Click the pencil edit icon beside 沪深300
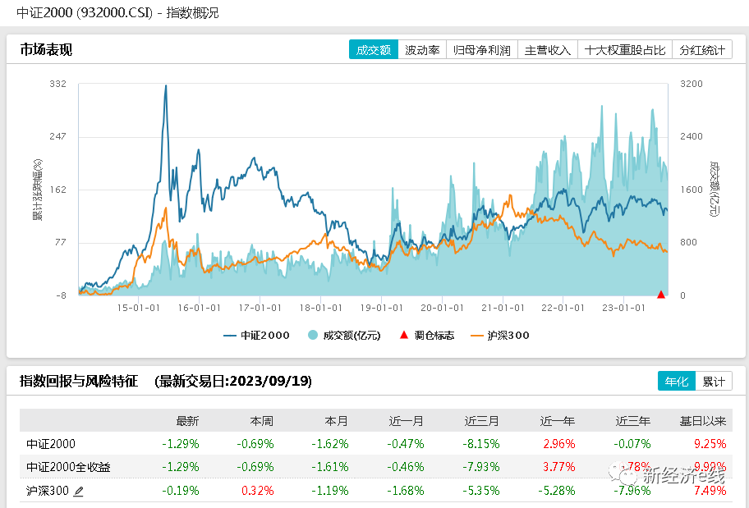Viewport: 749px width, 508px height. coord(78,491)
